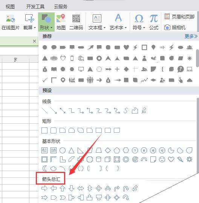Select the cylinder basic shape

[98, 159]
